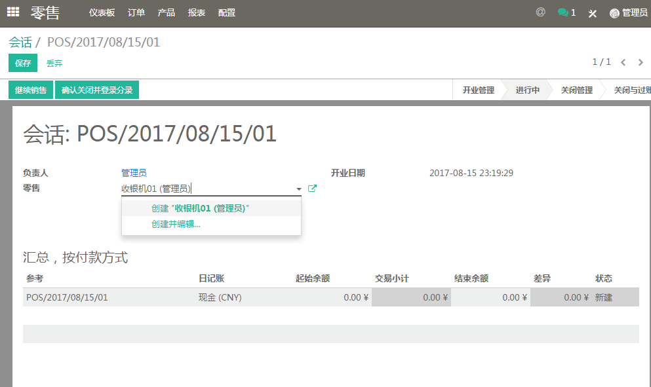Choose 创建并编辑... option

[176, 224]
